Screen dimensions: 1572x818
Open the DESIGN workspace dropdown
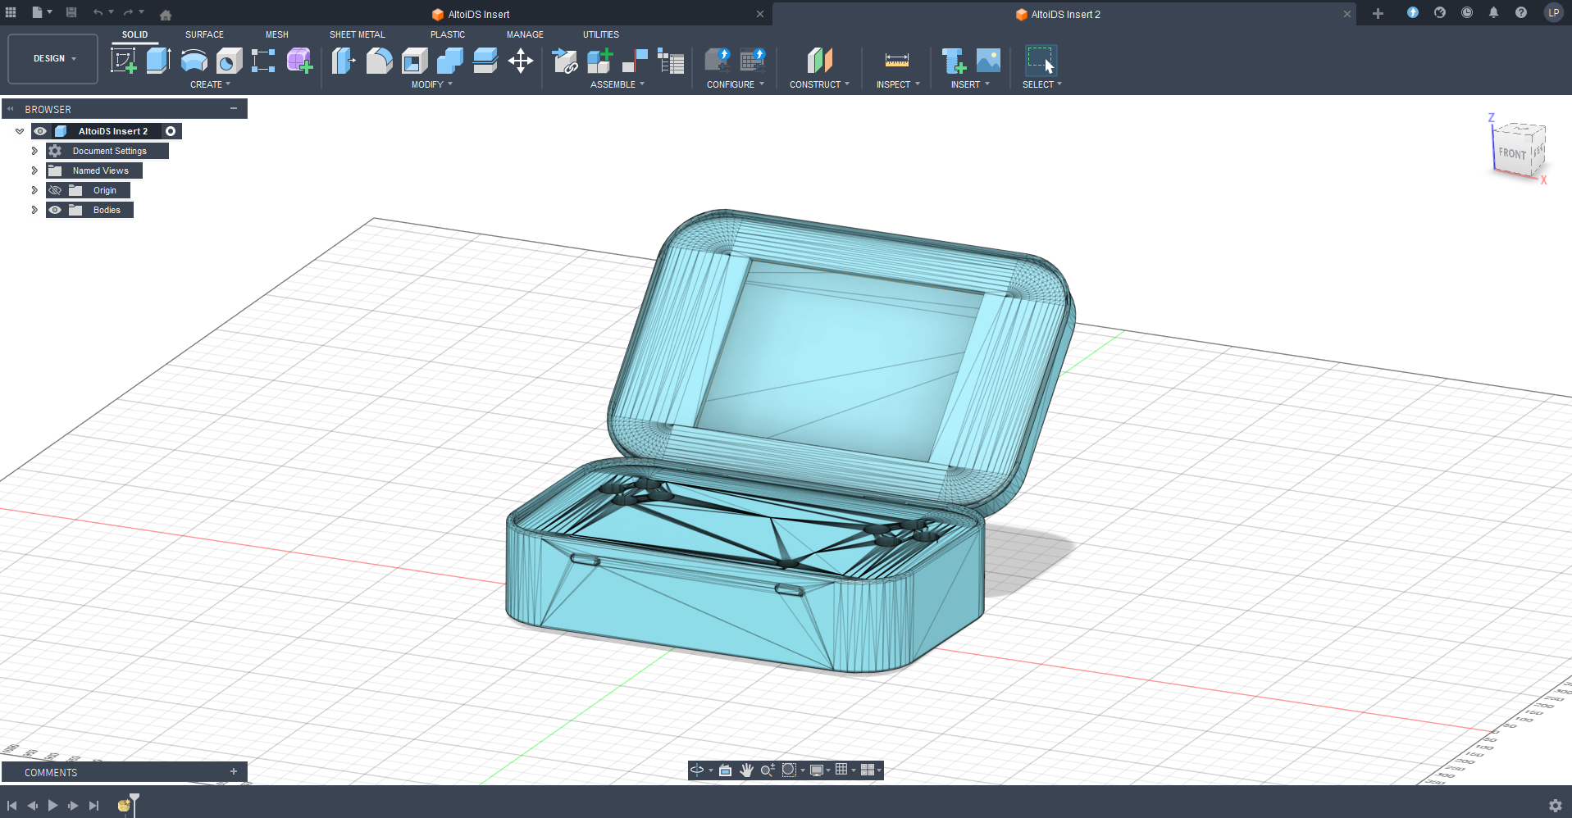point(53,59)
